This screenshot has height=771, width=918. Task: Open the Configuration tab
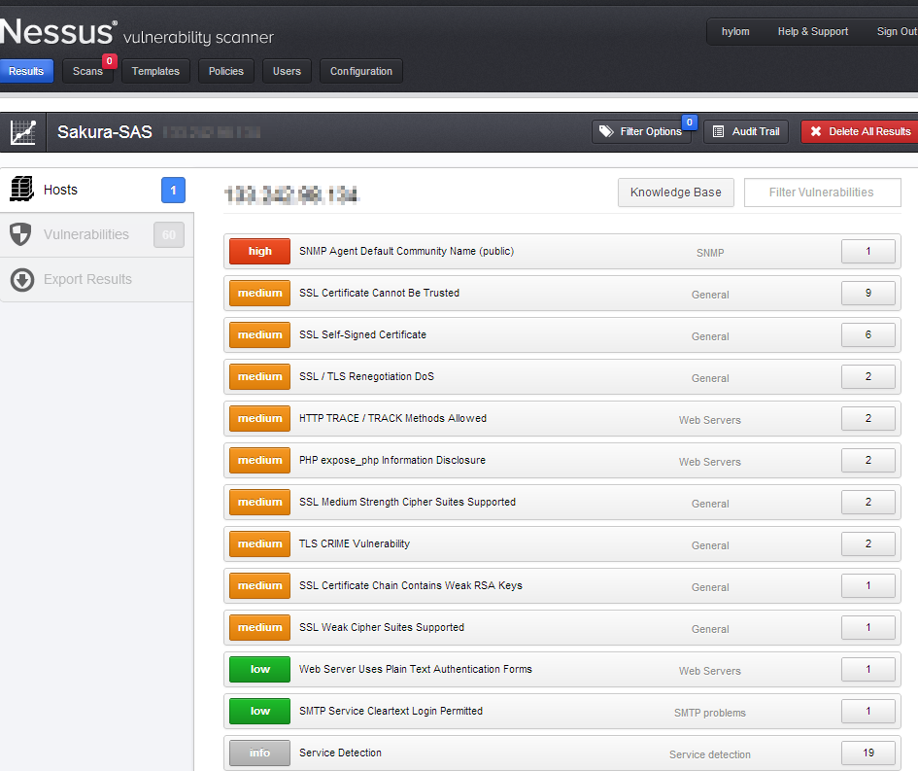tap(361, 71)
